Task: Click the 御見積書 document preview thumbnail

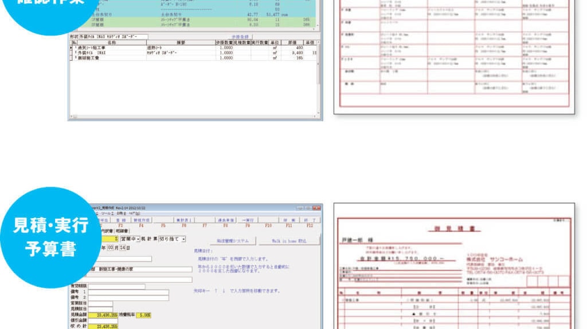Action: point(454,266)
